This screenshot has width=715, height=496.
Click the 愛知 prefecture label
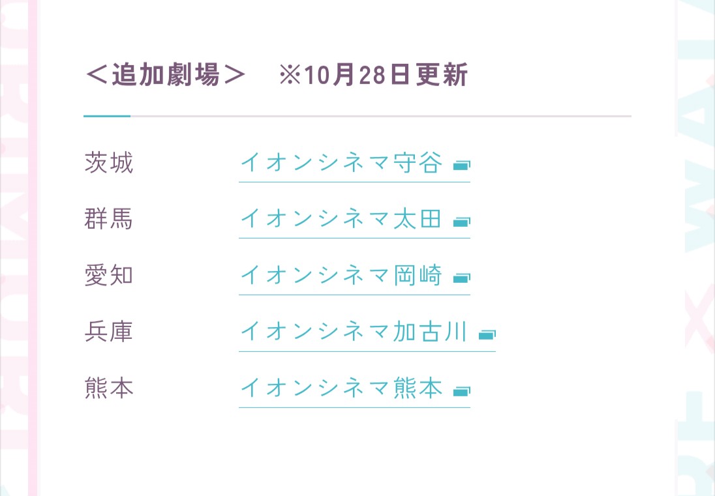click(x=109, y=276)
